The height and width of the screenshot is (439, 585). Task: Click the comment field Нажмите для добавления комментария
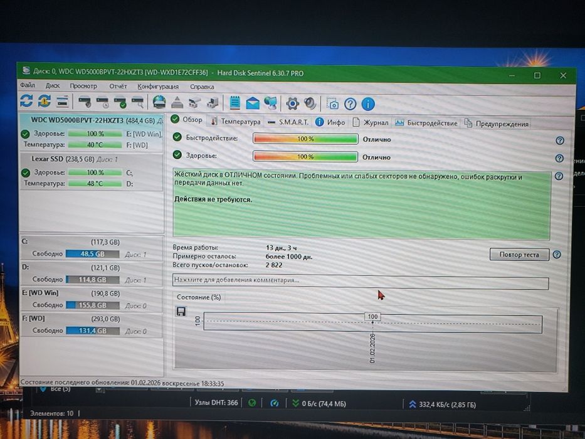(361, 281)
